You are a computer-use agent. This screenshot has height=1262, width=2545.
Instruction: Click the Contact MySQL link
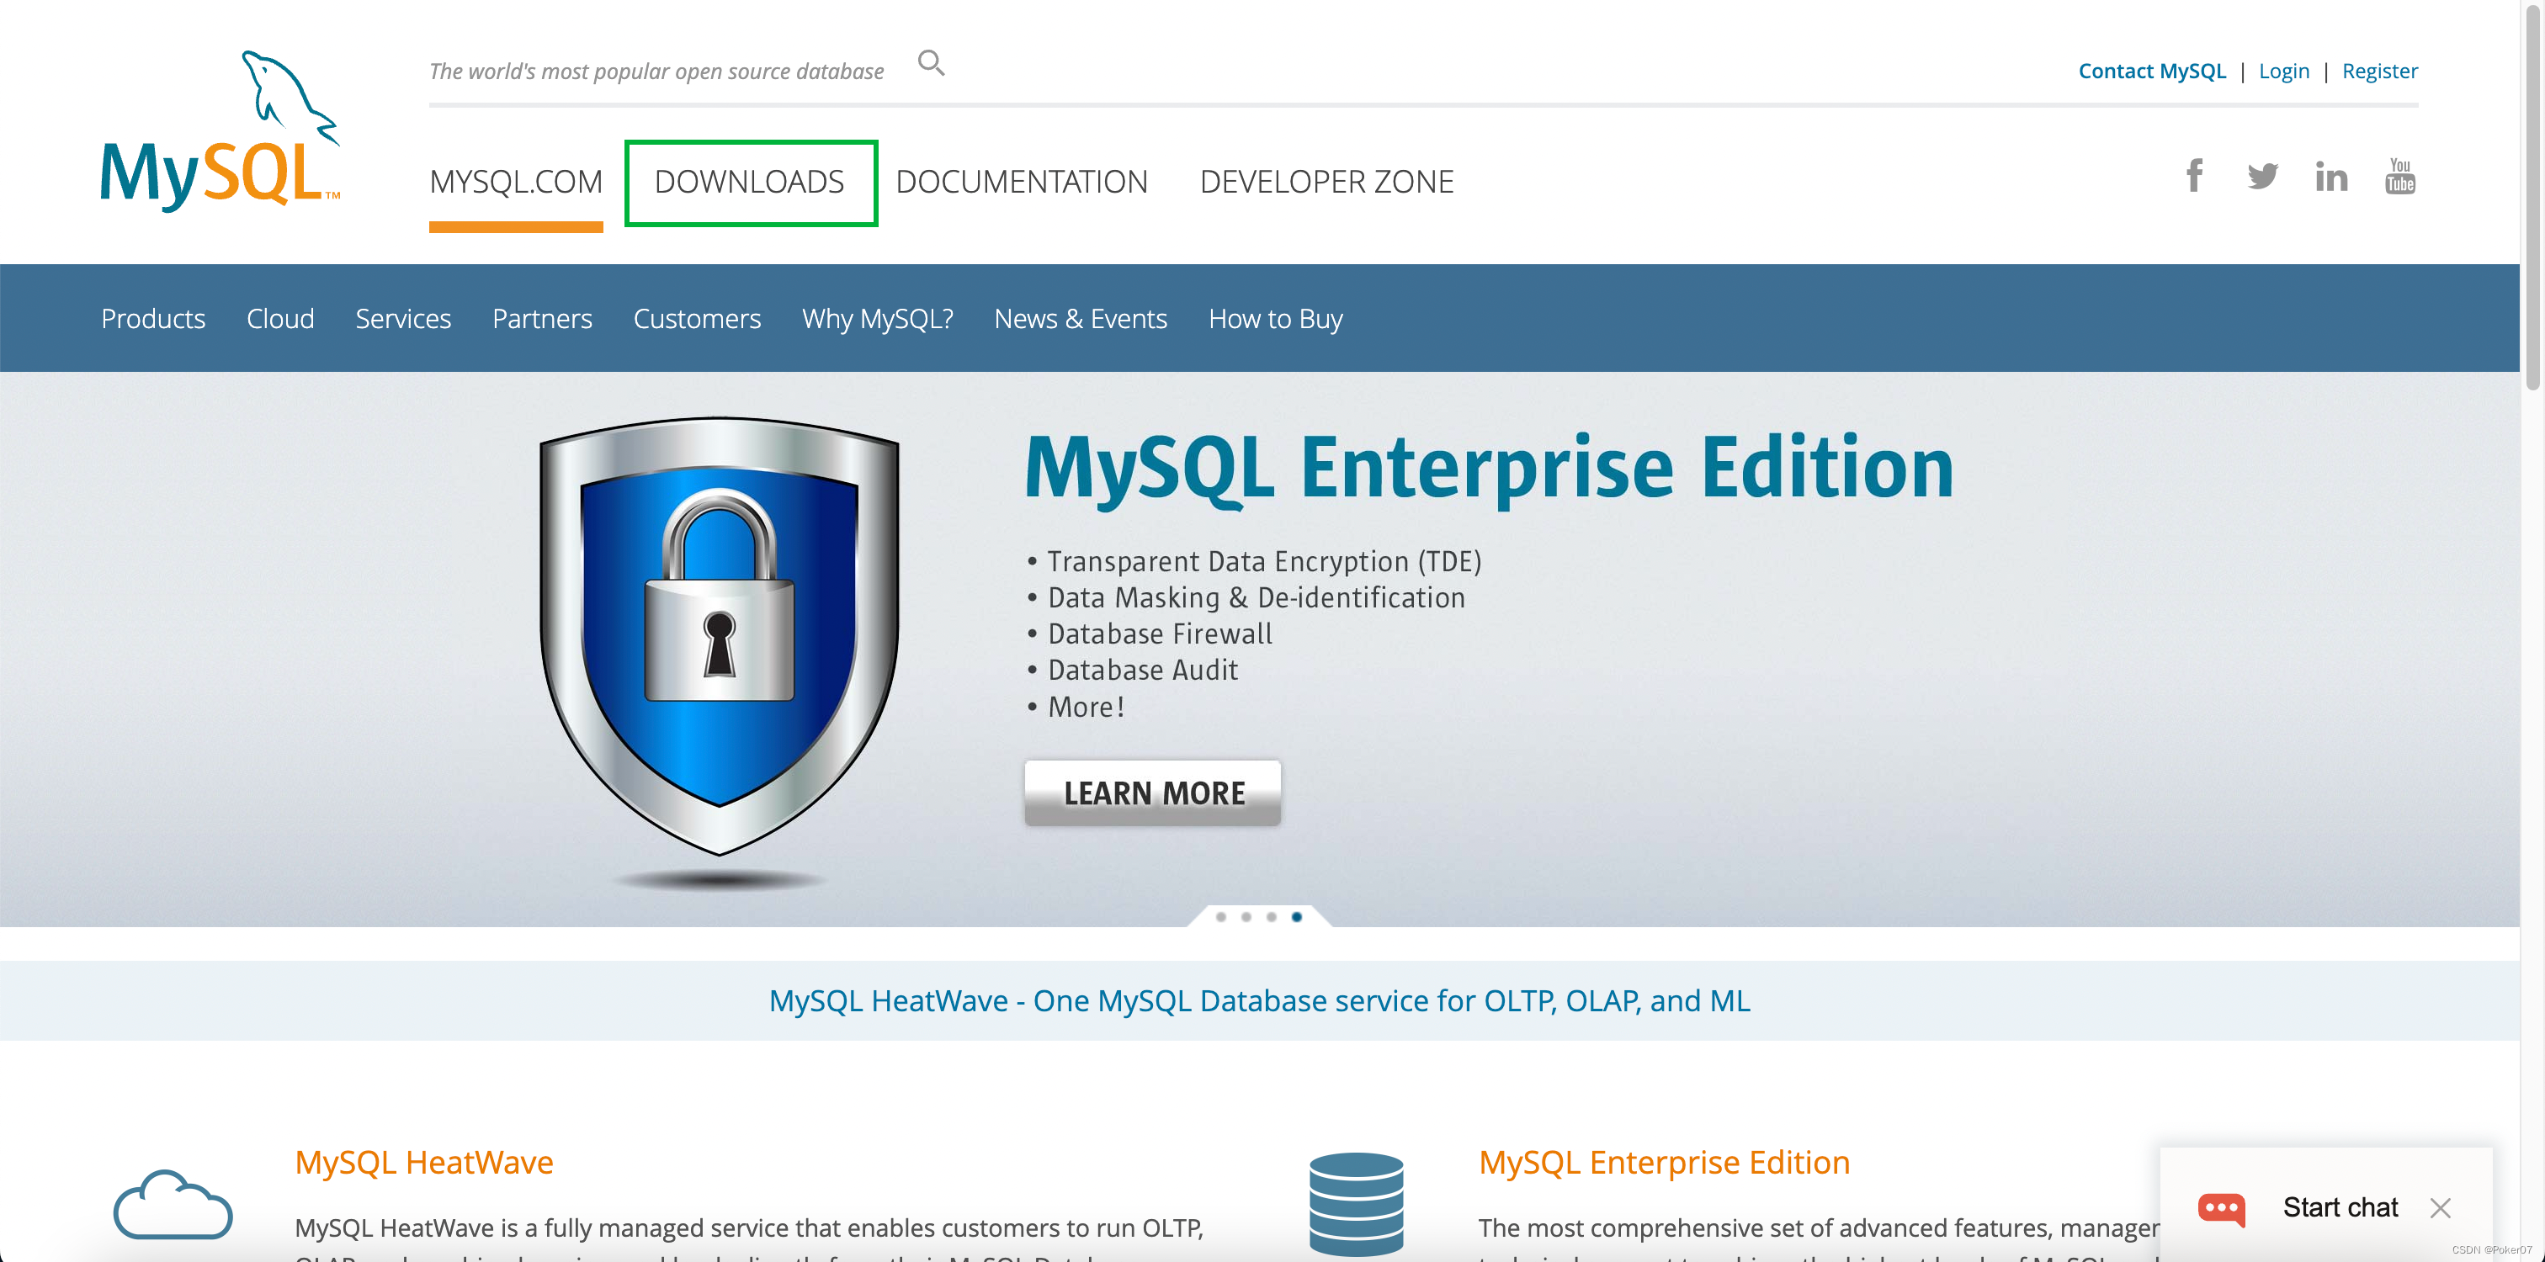[2152, 72]
